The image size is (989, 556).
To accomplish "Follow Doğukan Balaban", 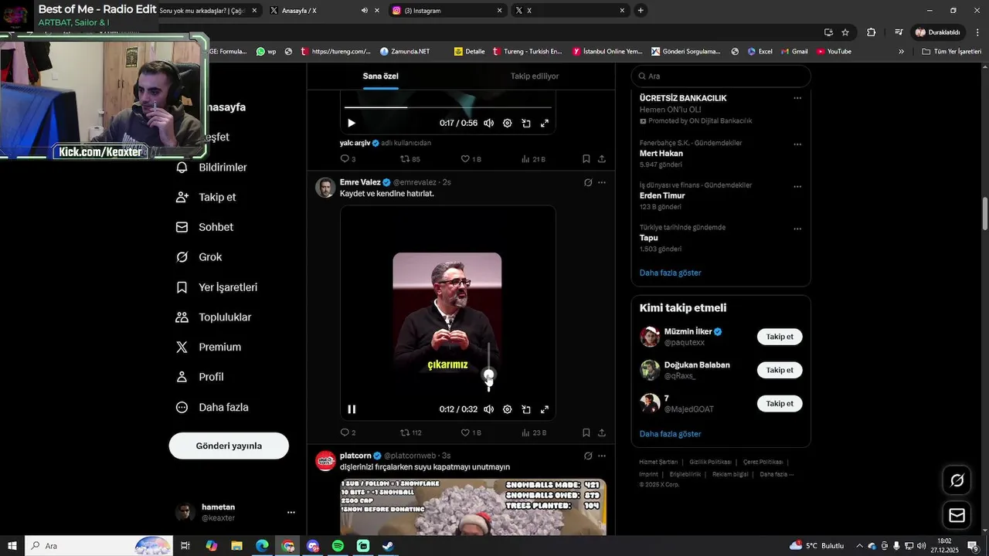I will (780, 370).
